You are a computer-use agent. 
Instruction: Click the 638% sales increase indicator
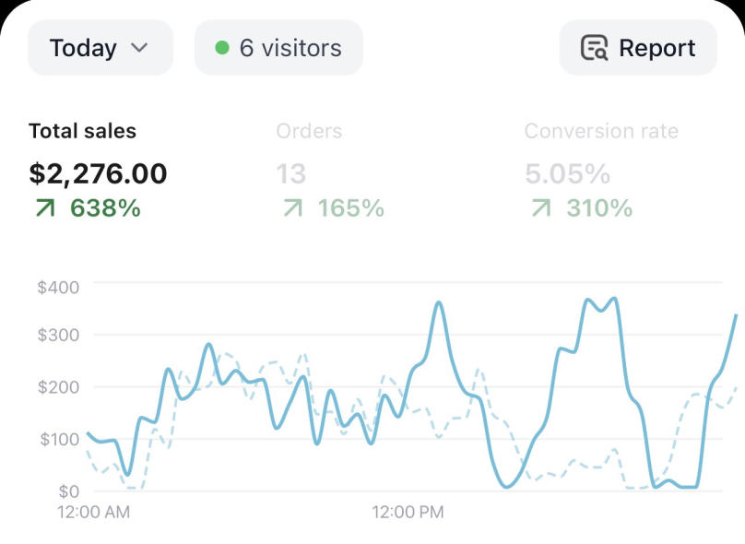[105, 208]
